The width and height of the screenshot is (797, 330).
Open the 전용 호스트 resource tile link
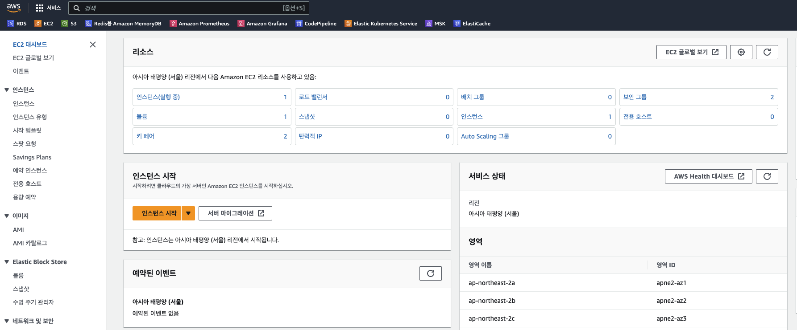[638, 117]
